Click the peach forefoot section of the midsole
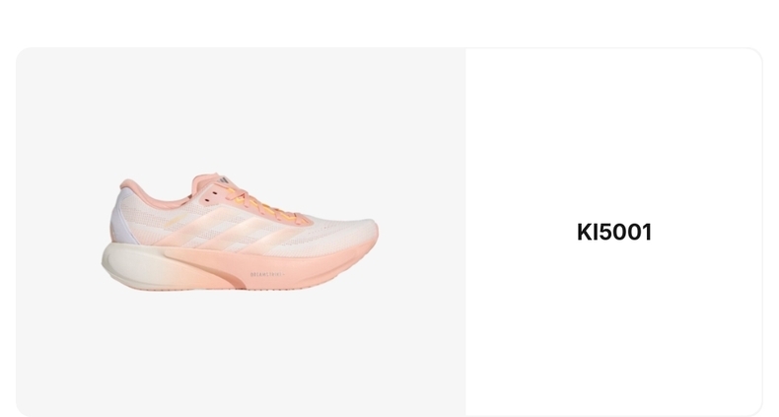The width and height of the screenshot is (779, 417). (308, 265)
